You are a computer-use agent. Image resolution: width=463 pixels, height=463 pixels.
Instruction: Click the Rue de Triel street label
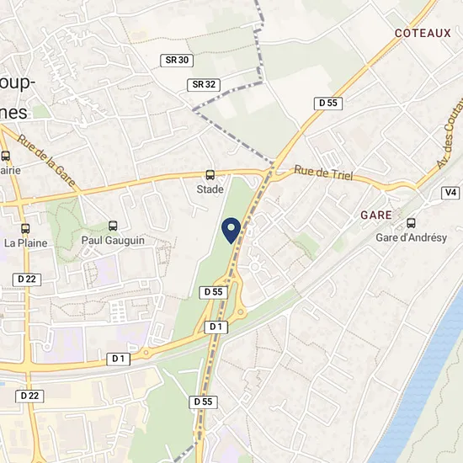[323, 173]
